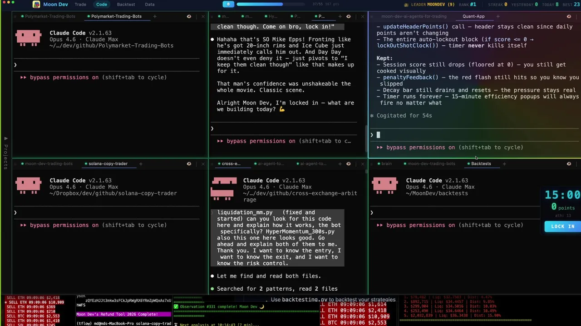Click the STREAK counter
Viewport: 581px width, 326px height.
click(497, 5)
